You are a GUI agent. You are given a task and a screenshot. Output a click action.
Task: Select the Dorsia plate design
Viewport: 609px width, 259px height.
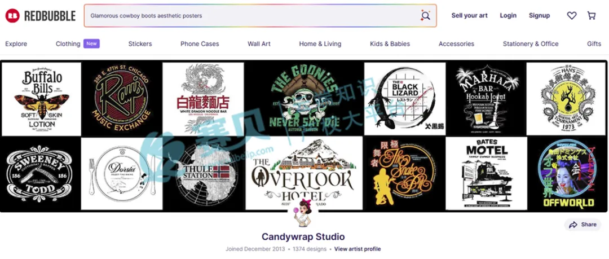(x=122, y=173)
